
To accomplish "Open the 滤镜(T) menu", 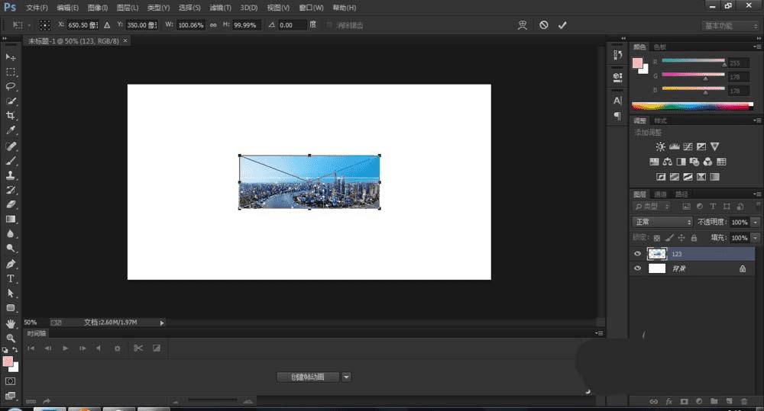I will (x=221, y=8).
